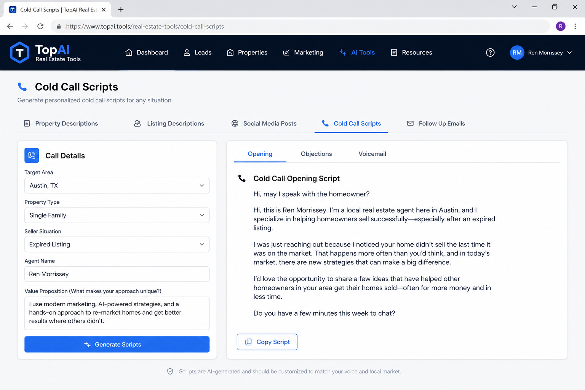Switch to the Objections script tab
The width and height of the screenshot is (585, 390).
[x=316, y=154]
